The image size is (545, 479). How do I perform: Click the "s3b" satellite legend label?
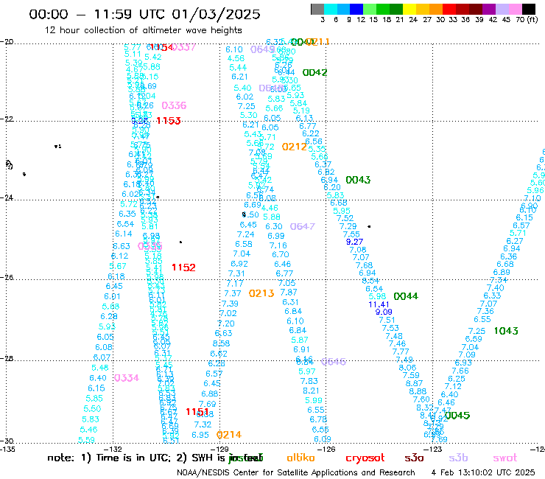(458, 458)
